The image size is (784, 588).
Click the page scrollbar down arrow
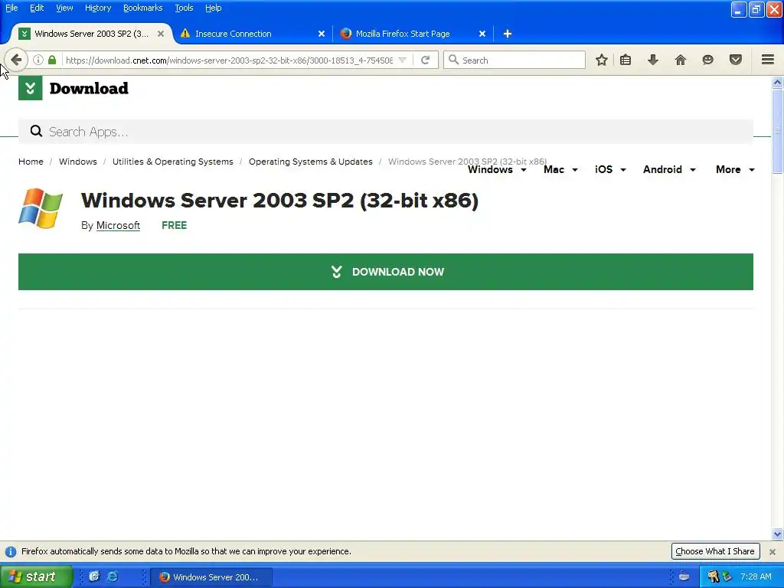(777, 534)
